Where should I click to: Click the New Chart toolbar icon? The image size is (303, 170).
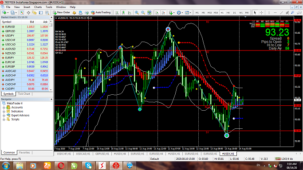pyautogui.click(x=4, y=12)
